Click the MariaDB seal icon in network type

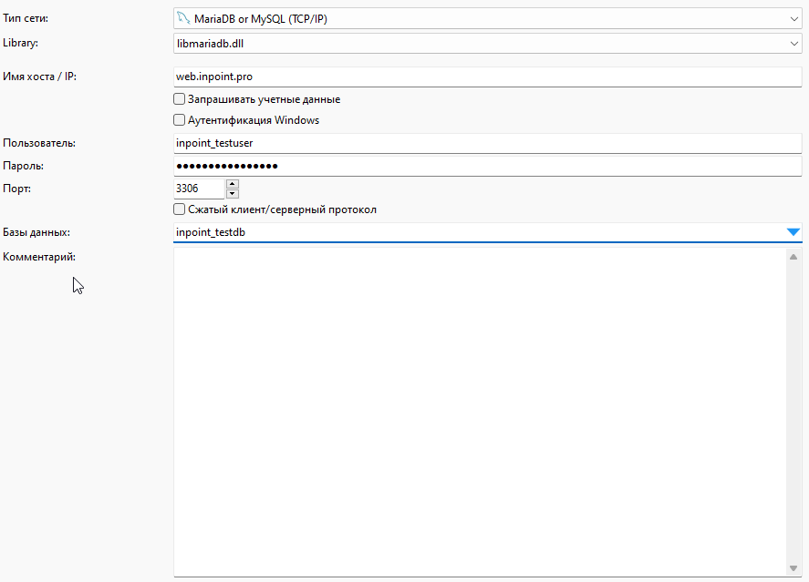click(x=183, y=18)
